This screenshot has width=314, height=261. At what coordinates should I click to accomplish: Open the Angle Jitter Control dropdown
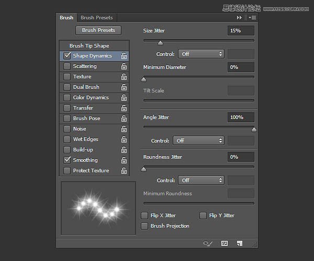click(198, 140)
